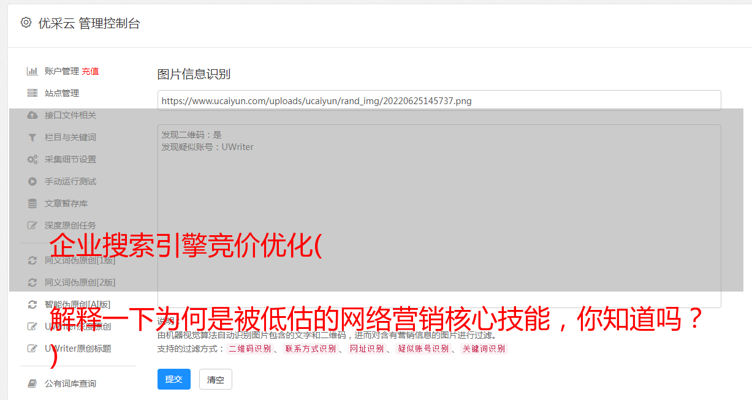Click the 关键词识别 filter tag
The width and height of the screenshot is (752, 400).
pos(484,349)
